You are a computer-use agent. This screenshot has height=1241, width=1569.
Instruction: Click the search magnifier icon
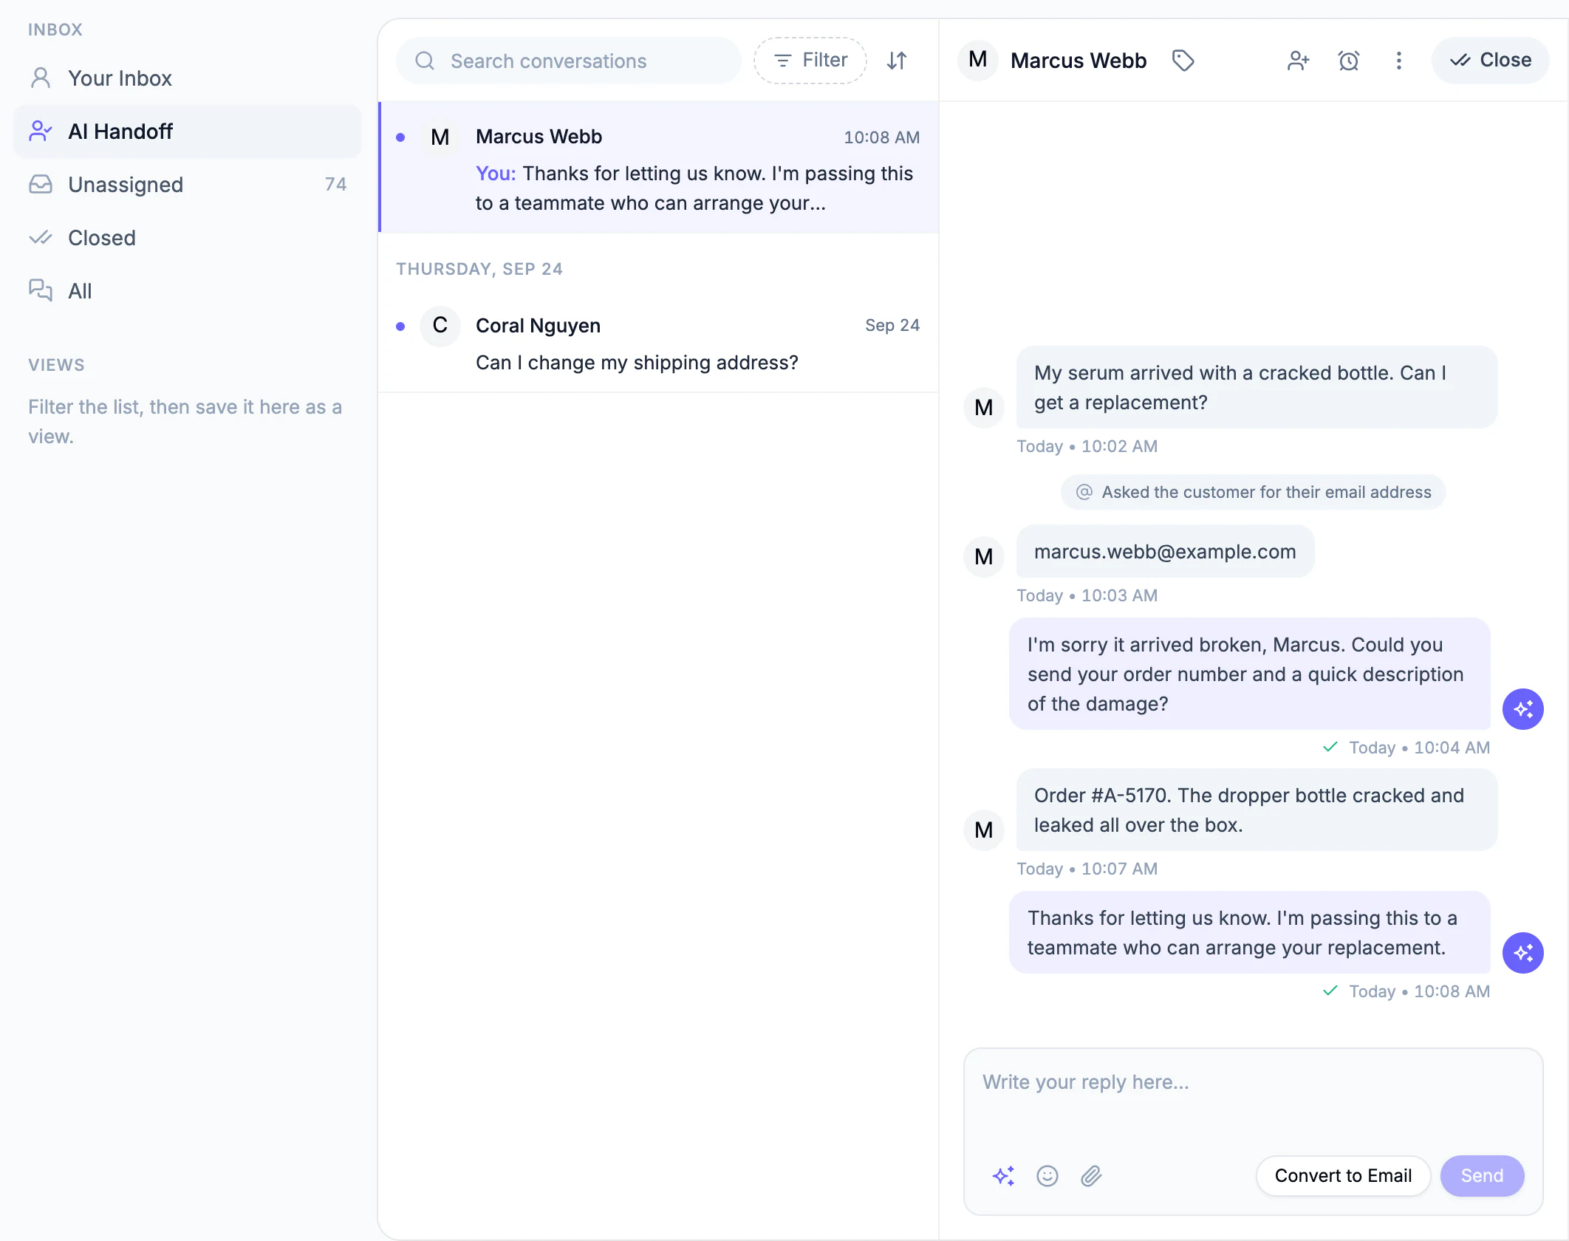pyautogui.click(x=425, y=61)
